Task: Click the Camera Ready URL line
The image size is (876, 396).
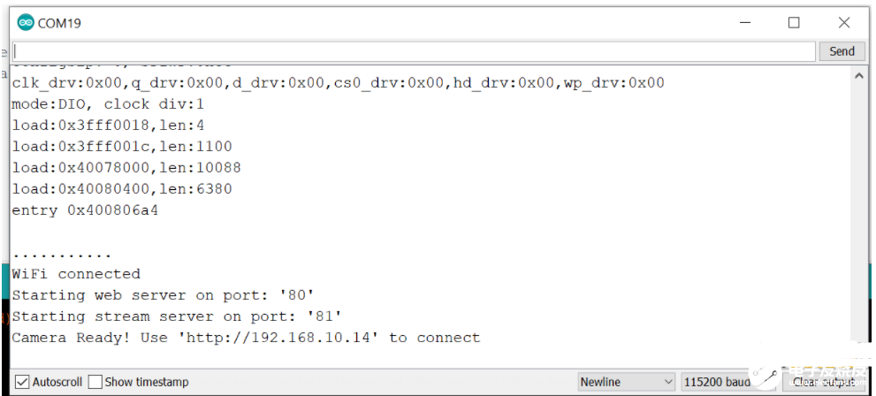Action: [x=246, y=338]
